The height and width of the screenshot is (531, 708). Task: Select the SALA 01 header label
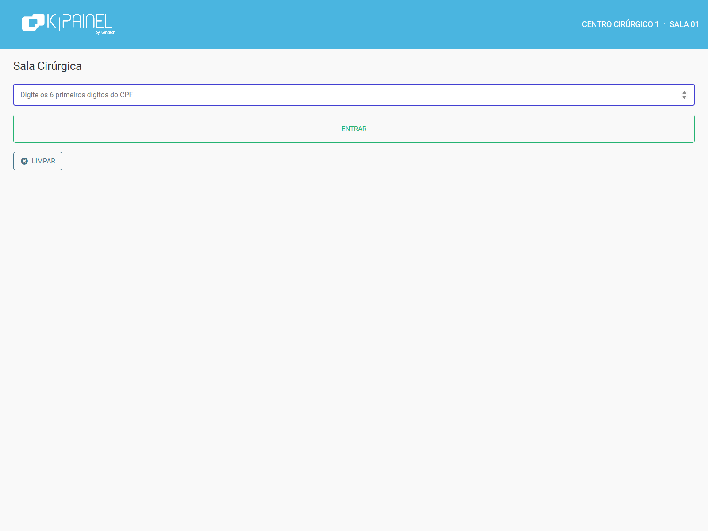tap(684, 24)
